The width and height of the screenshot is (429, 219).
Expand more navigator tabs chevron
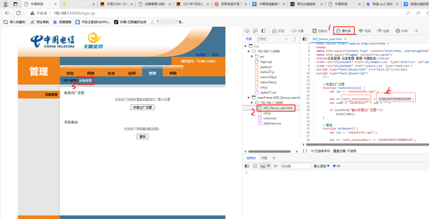click(x=287, y=39)
